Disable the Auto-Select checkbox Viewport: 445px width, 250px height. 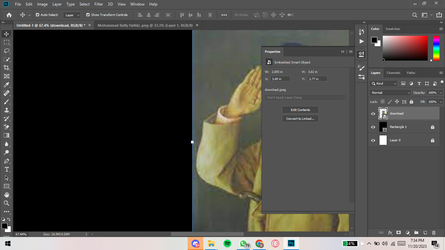38,15
